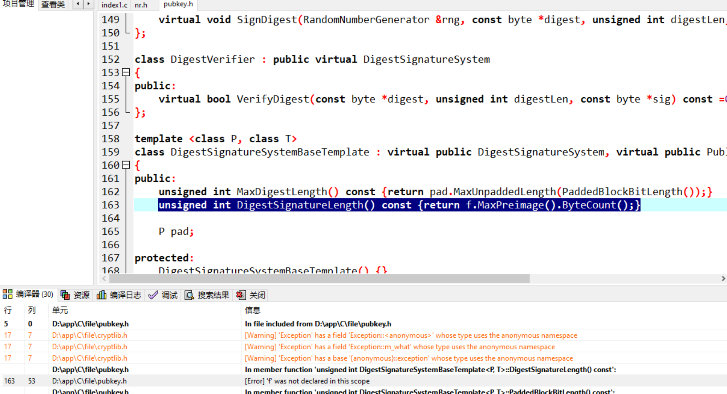Viewport: 727px width, 394px height.
Task: Switch to index1.c file tab
Action: click(114, 5)
